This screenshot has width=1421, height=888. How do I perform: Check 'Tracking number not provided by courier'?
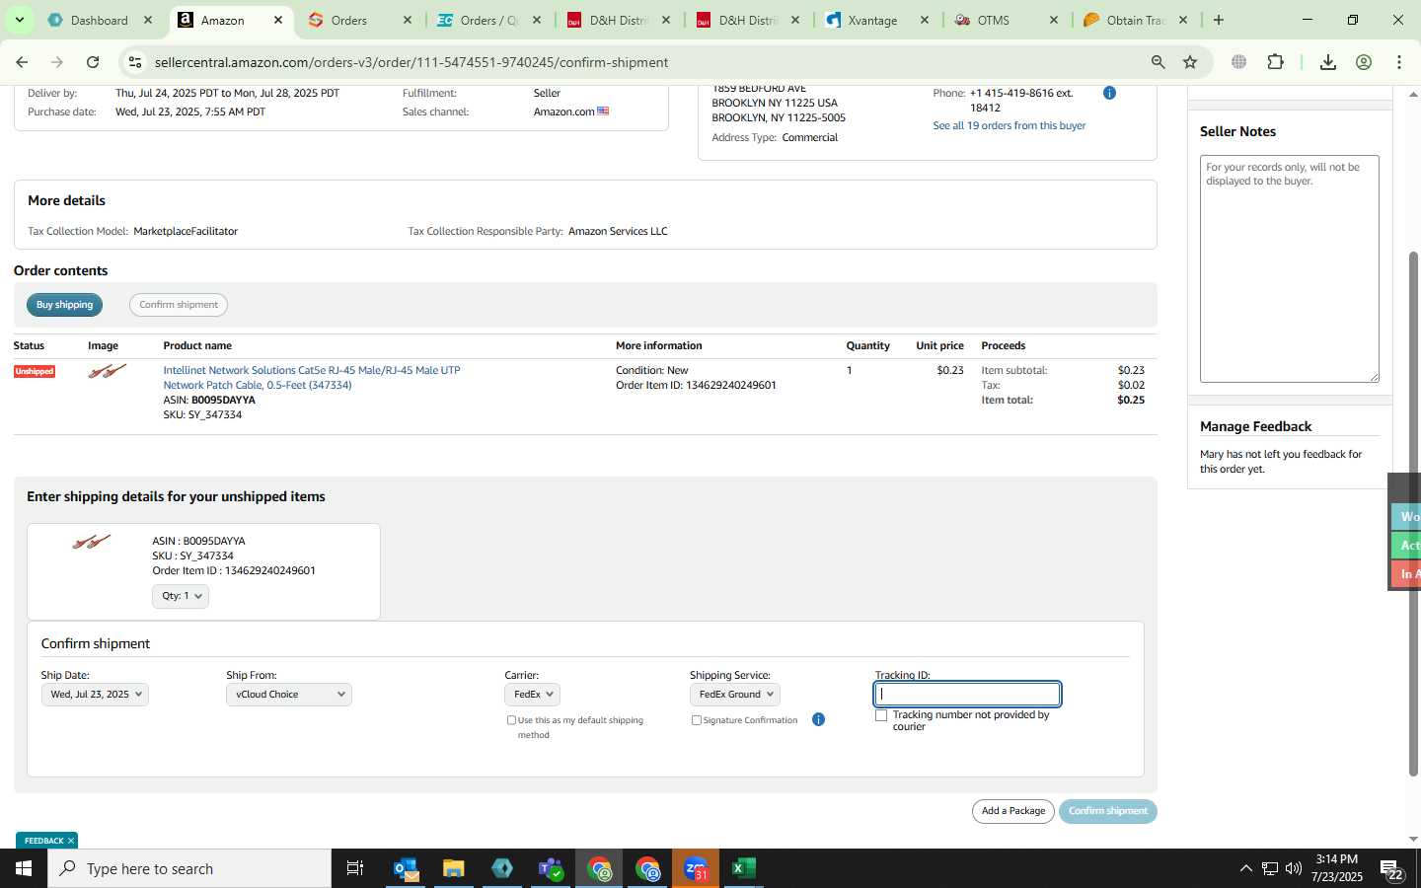click(x=881, y=715)
